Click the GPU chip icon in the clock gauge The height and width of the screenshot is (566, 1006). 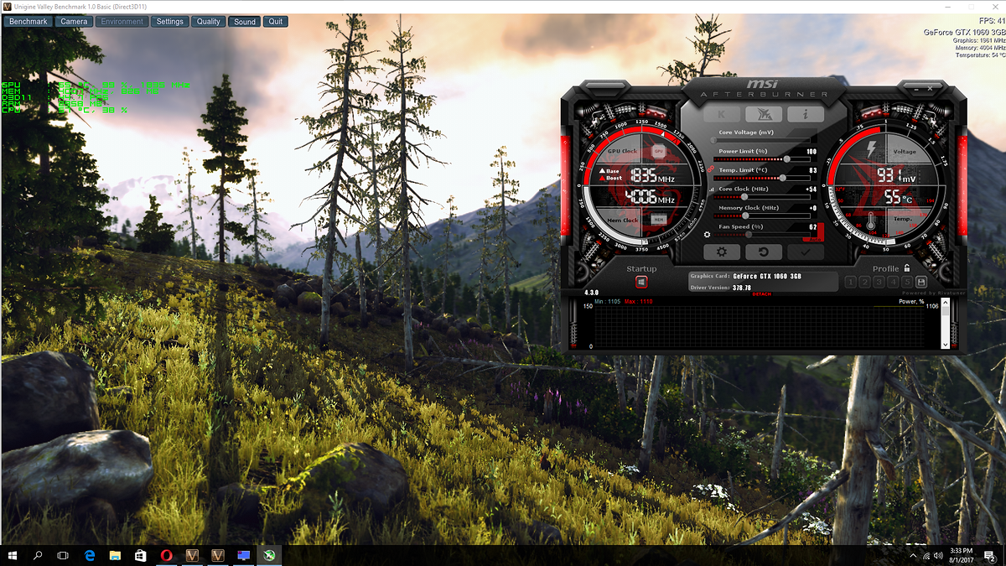(659, 150)
